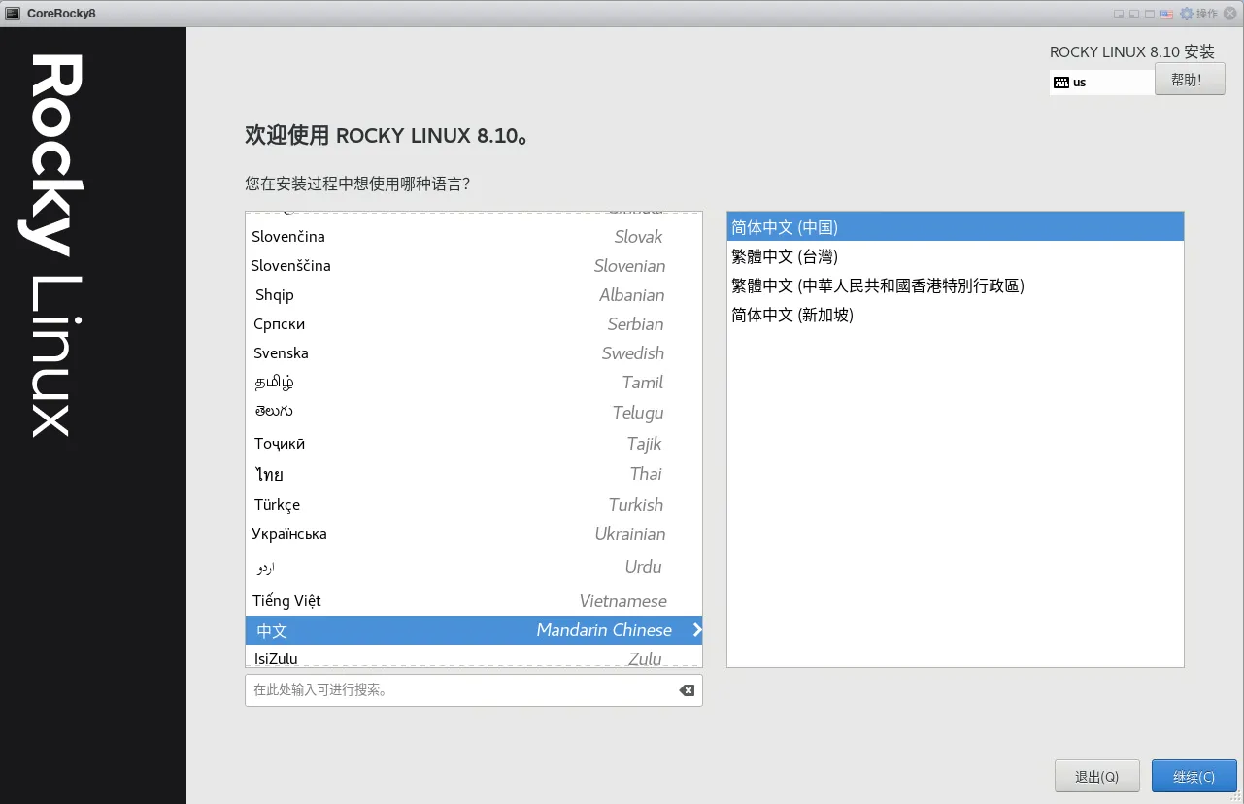Image resolution: width=1244 pixels, height=804 pixels.
Task: Open the gear 操作 actions menu
Action: (1198, 14)
